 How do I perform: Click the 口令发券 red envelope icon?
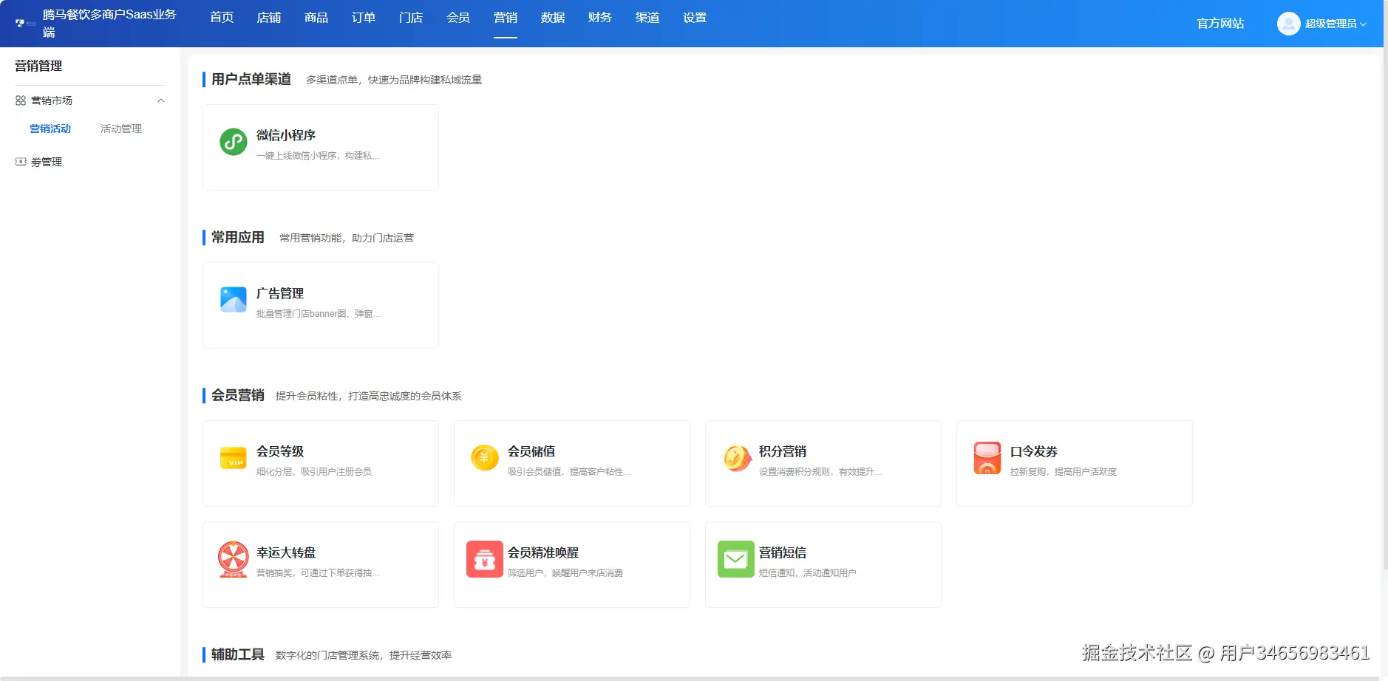[987, 458]
